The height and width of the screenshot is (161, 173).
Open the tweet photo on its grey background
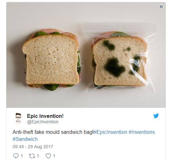click(x=86, y=55)
